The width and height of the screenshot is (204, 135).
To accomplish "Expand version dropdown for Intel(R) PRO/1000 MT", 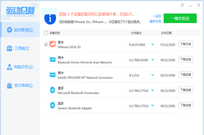I will (x=152, y=75).
